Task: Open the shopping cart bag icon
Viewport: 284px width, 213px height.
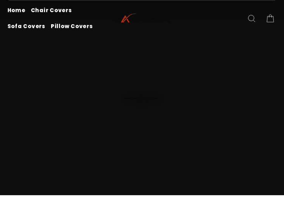Action: click(x=270, y=19)
